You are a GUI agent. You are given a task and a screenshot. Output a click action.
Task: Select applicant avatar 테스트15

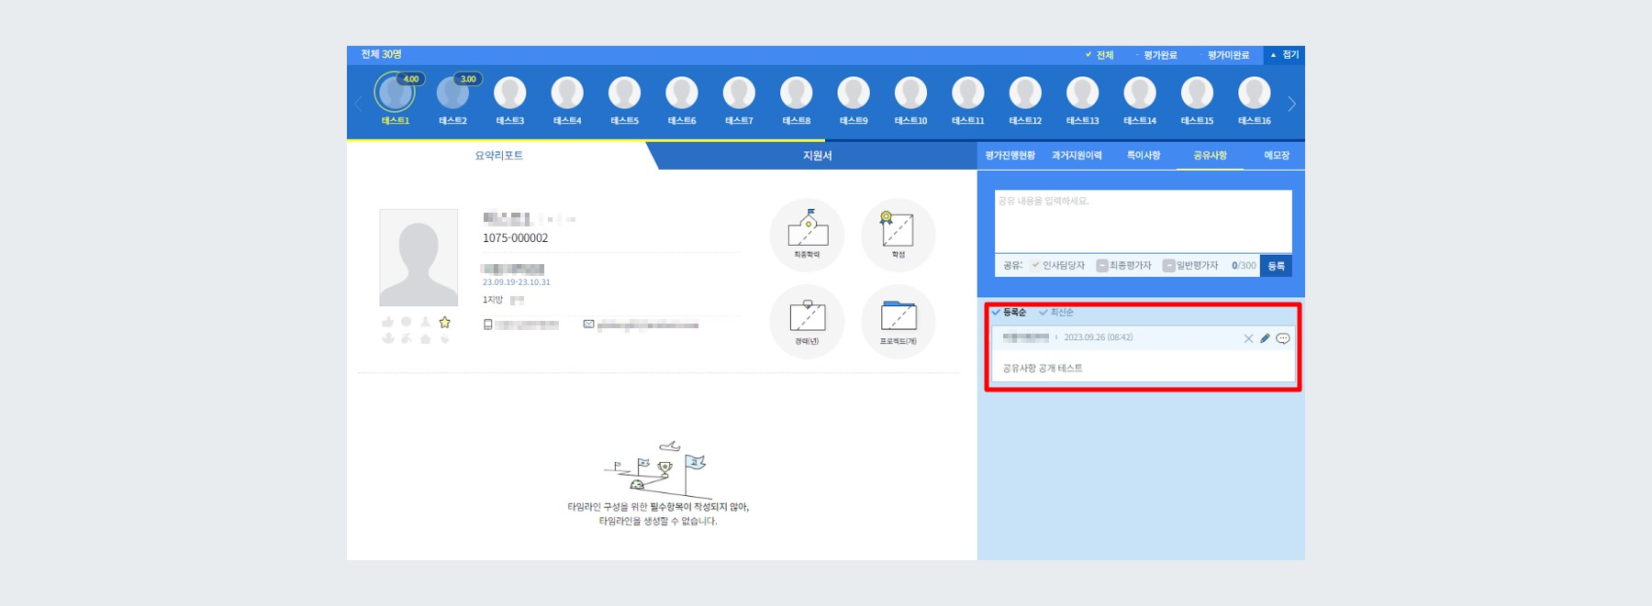pyautogui.click(x=1197, y=93)
